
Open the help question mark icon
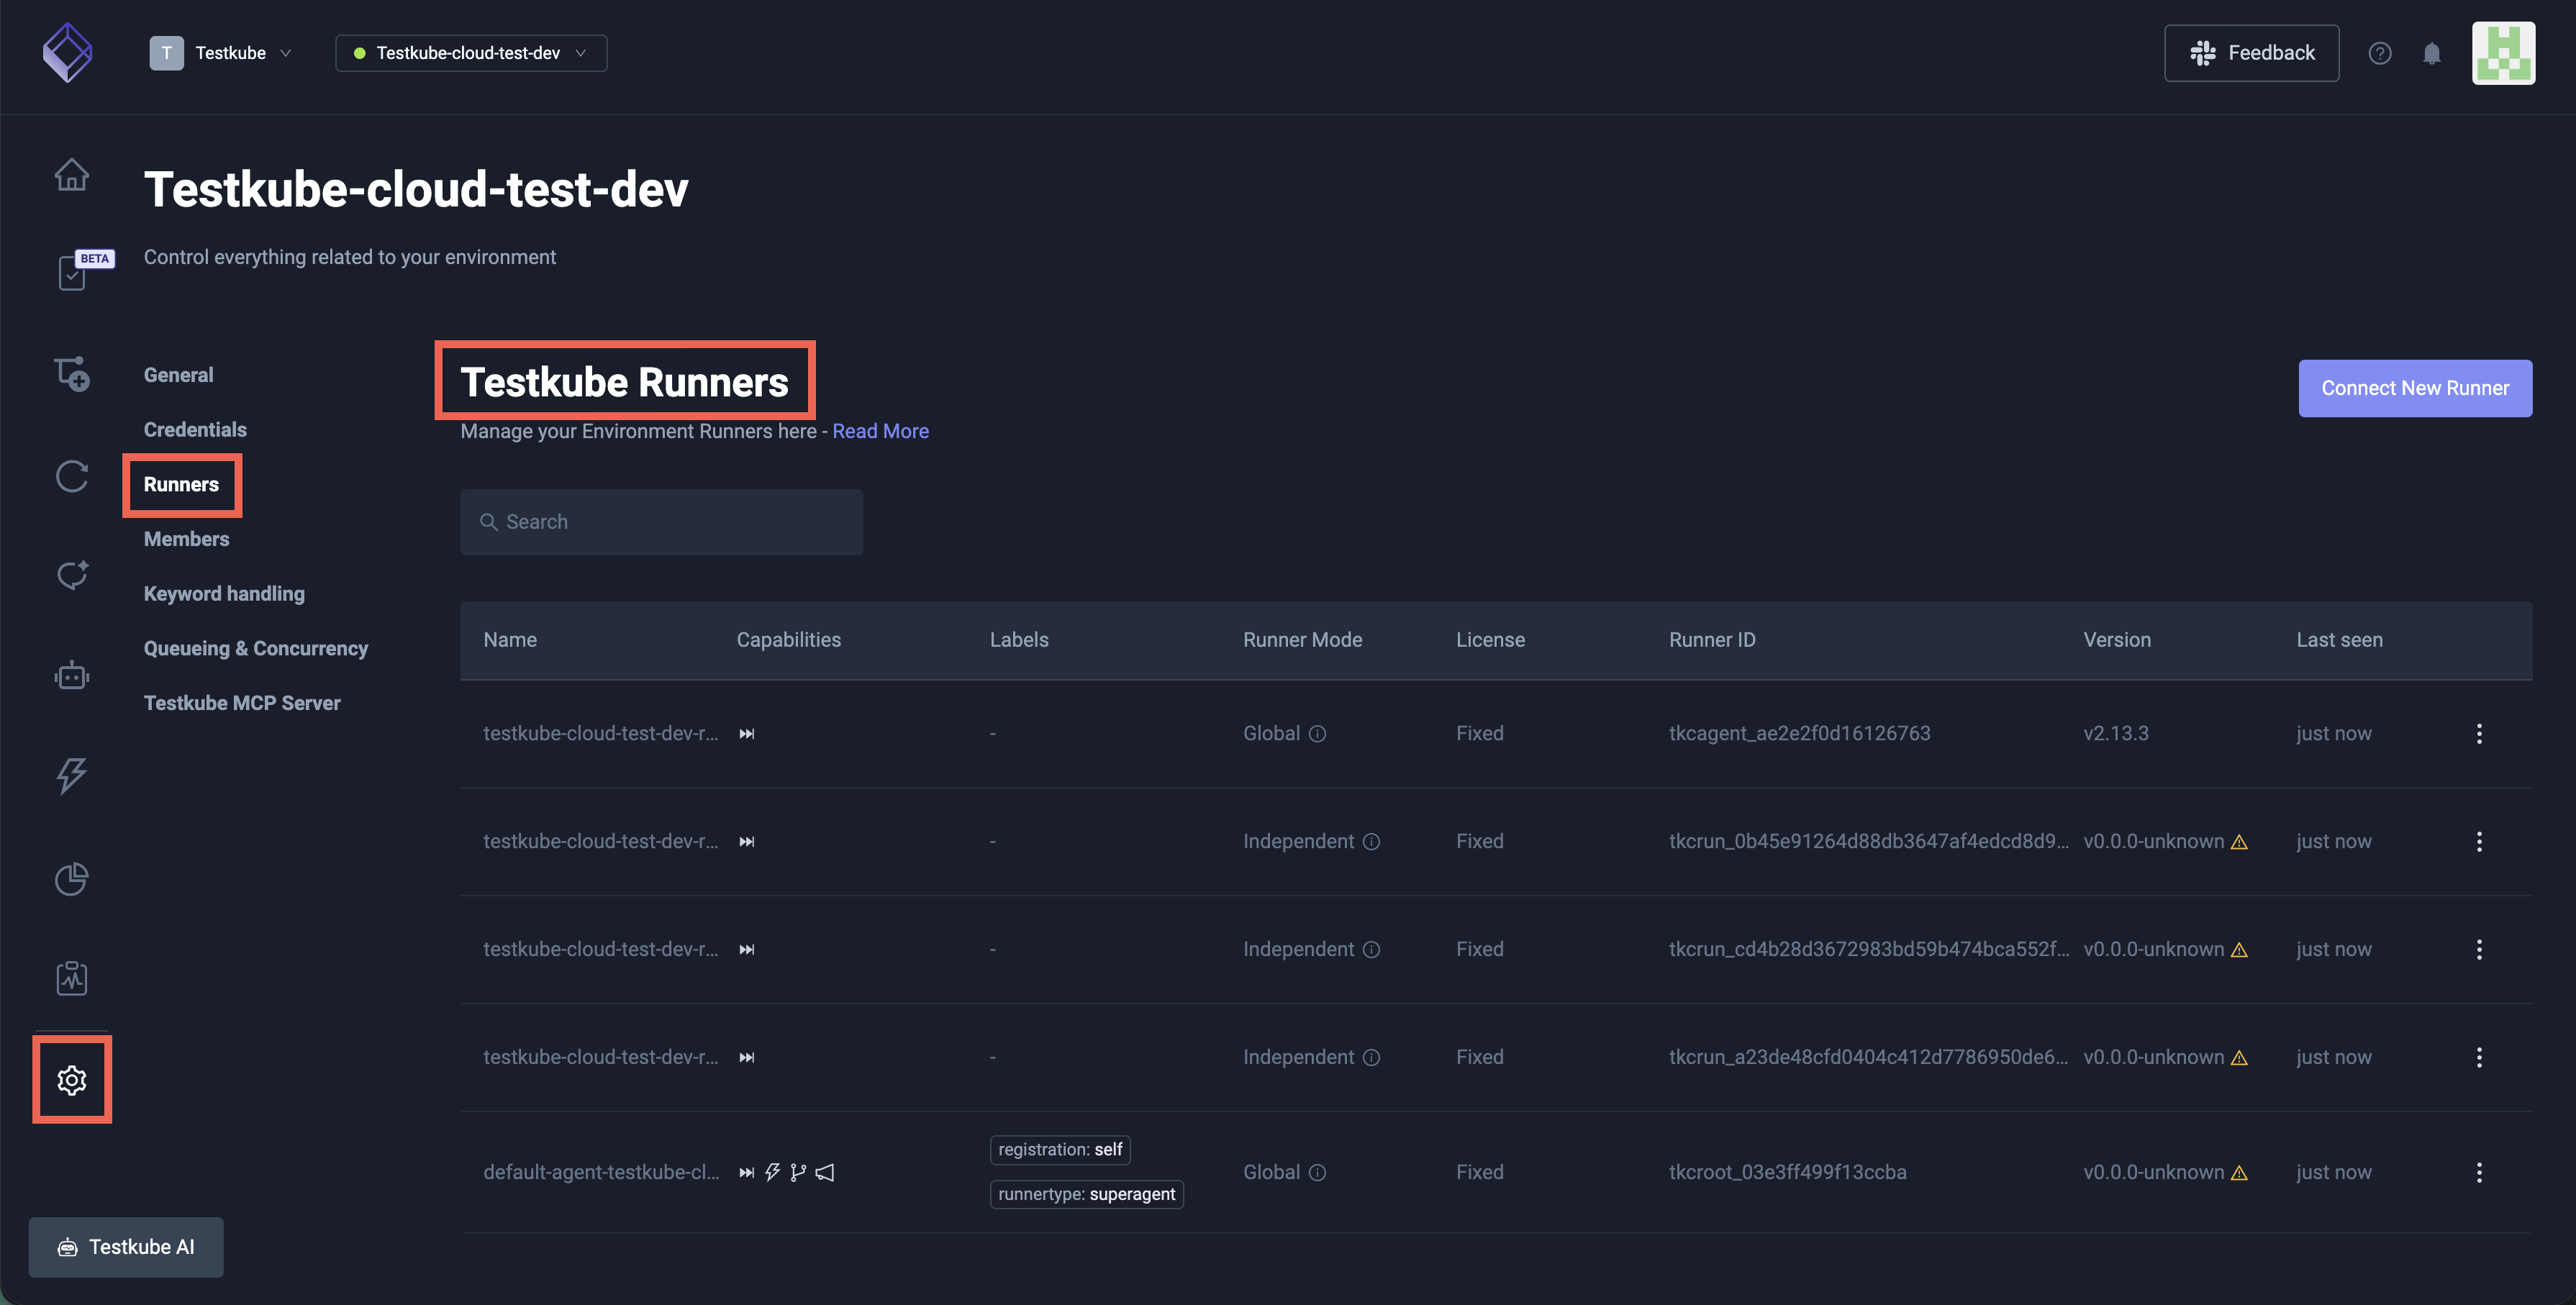click(x=2379, y=53)
